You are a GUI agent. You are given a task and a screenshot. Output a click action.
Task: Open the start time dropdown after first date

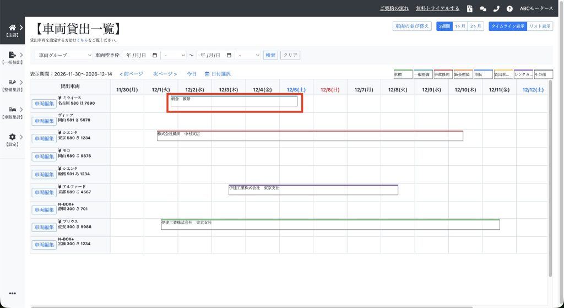[173, 56]
